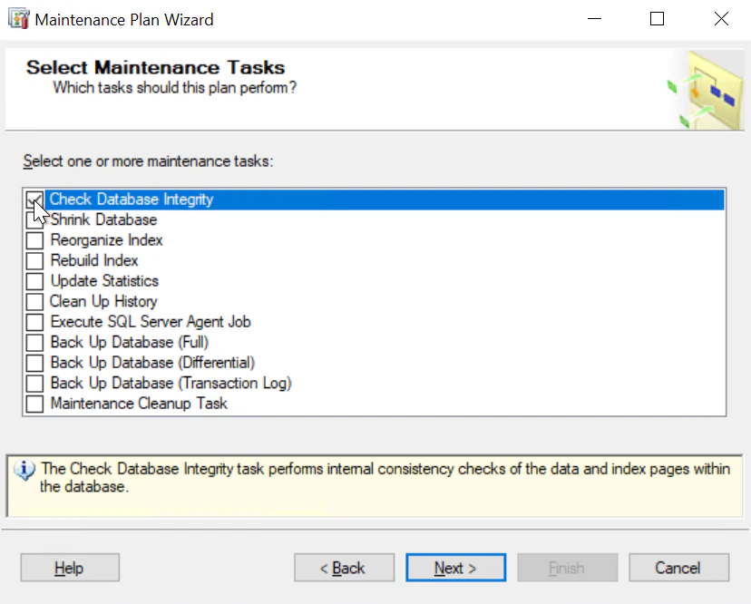Check the Execute SQL Server Agent Job box
This screenshot has height=604, width=751.
point(34,322)
